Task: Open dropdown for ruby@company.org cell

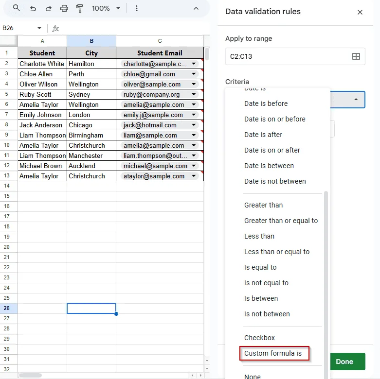Action: pos(194,94)
